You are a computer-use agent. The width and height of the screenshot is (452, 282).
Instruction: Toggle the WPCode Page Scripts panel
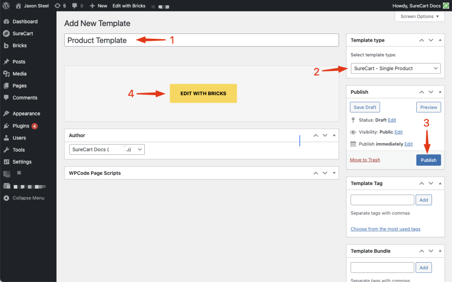pos(334,173)
